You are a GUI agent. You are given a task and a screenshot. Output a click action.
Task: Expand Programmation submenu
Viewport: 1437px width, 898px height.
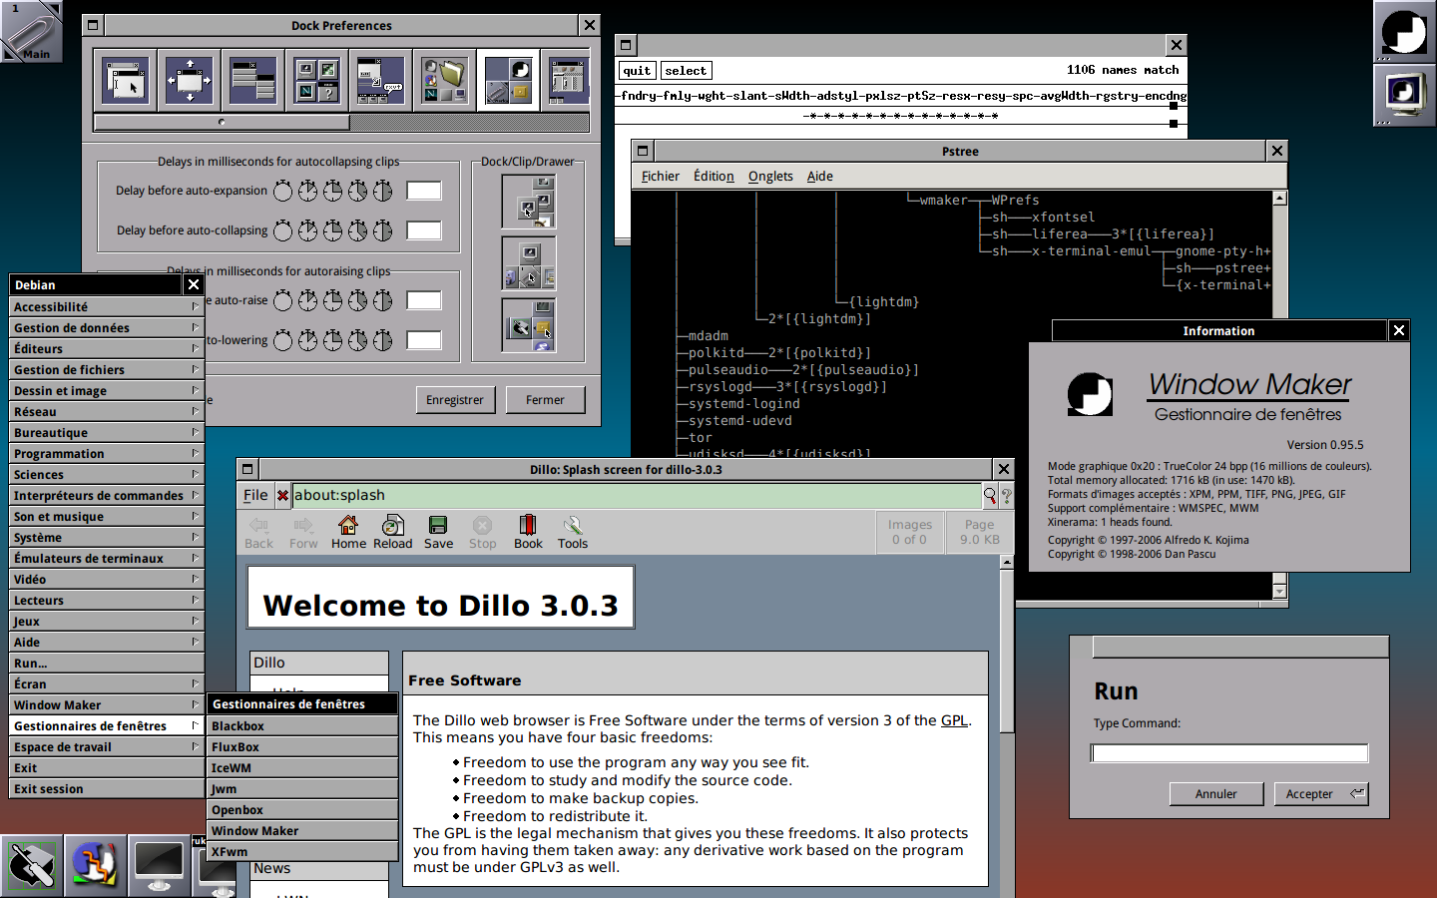click(107, 453)
